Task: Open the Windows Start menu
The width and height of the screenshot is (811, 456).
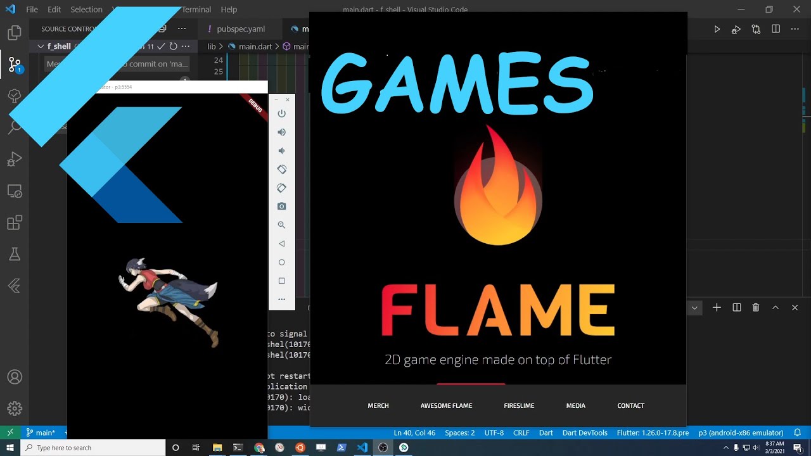Action: coord(10,448)
